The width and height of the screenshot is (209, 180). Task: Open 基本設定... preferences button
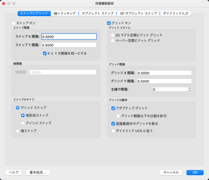(x=38, y=172)
